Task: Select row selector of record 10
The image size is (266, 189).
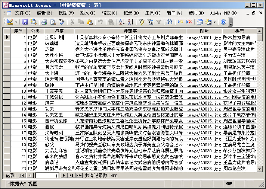Action: coord(7,91)
